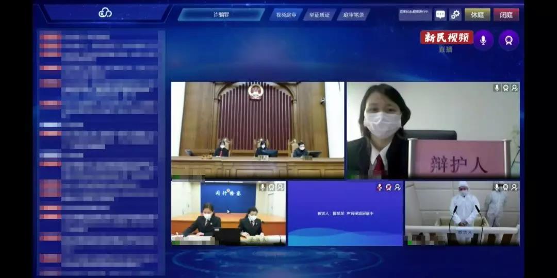This screenshot has width=557, height=278.
Task: Click the red 闭庭 adjourn button
Action: 506,14
